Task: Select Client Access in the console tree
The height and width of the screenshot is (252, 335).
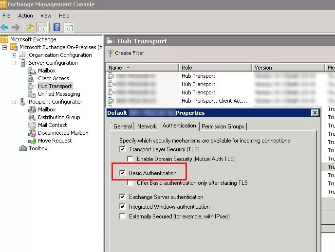Action: pos(54,78)
